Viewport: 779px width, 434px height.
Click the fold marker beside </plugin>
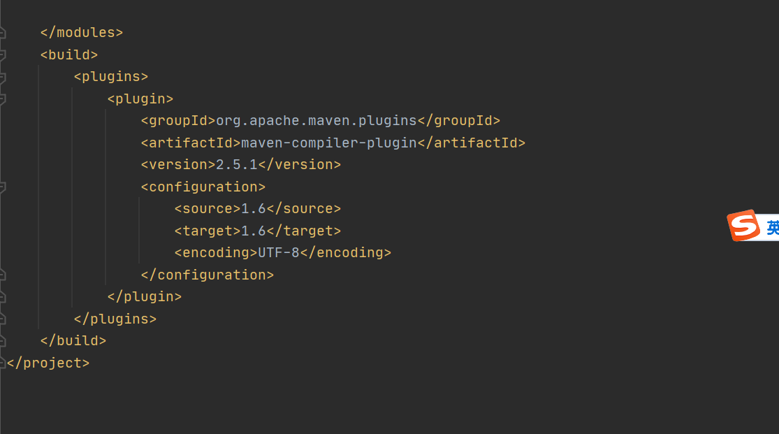point(3,297)
